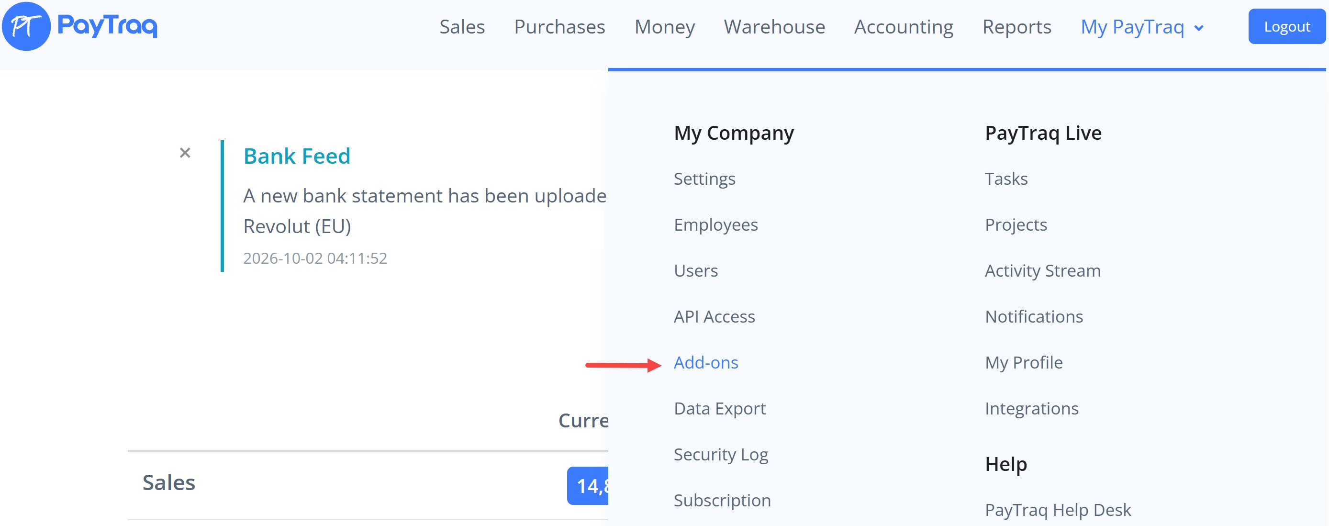Open Notifications in PayTraq Live
The image size is (1329, 526).
tap(1034, 316)
